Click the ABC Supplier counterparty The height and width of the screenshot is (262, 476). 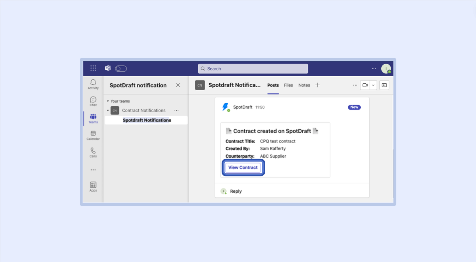[273, 156]
